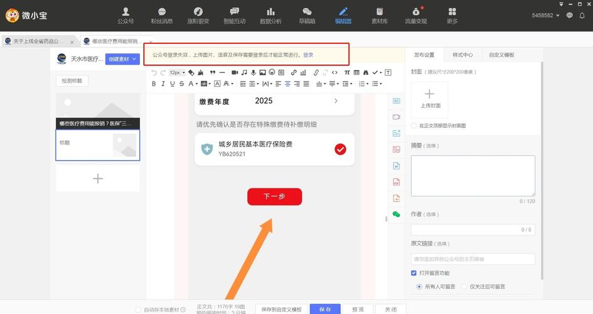593x314 pixels.
Task: Click 保存到自定义模板 button
Action: tap(281, 309)
